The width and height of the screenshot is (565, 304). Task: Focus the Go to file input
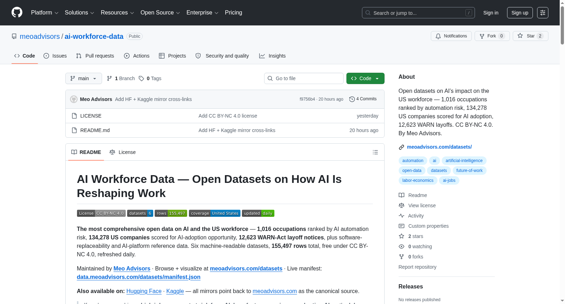pyautogui.click(x=304, y=78)
